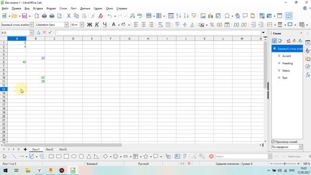This screenshot has height=175, width=311.
Task: Click the green Accept checkmark
Action: pyautogui.click(x=50, y=33)
